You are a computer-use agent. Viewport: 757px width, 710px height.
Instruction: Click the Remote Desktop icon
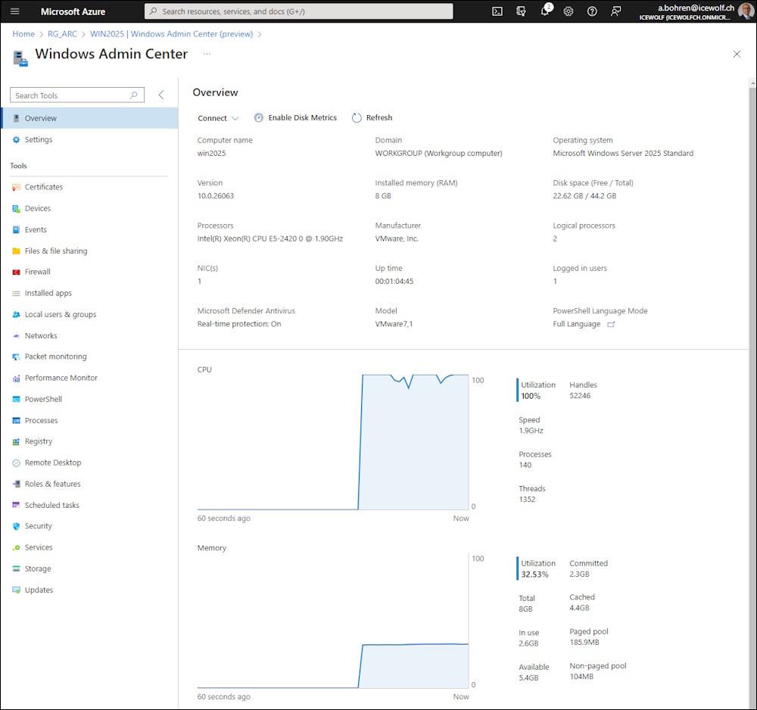[x=16, y=462]
